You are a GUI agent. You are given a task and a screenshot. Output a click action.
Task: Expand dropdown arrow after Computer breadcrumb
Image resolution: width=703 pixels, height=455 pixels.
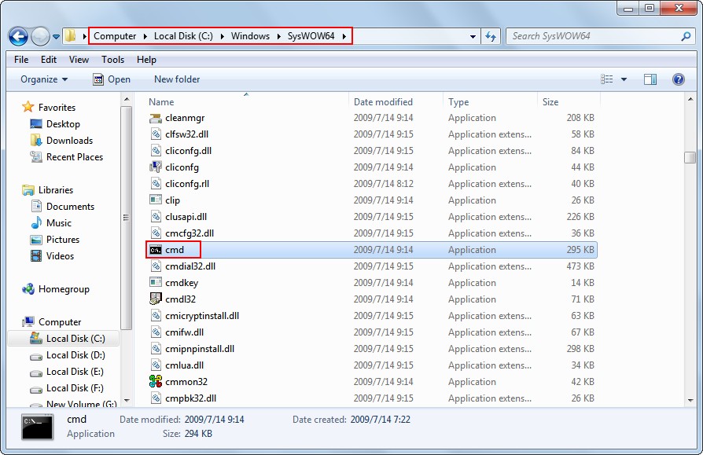pyautogui.click(x=145, y=36)
